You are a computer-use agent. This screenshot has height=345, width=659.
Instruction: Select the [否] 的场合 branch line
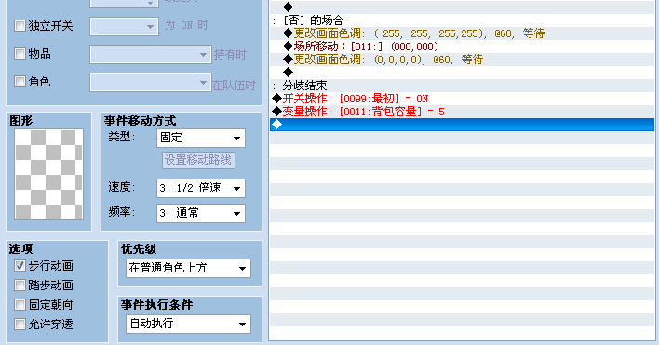coord(462,20)
